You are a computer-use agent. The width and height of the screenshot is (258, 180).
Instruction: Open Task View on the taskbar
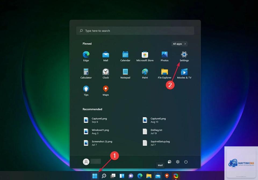[113, 176]
